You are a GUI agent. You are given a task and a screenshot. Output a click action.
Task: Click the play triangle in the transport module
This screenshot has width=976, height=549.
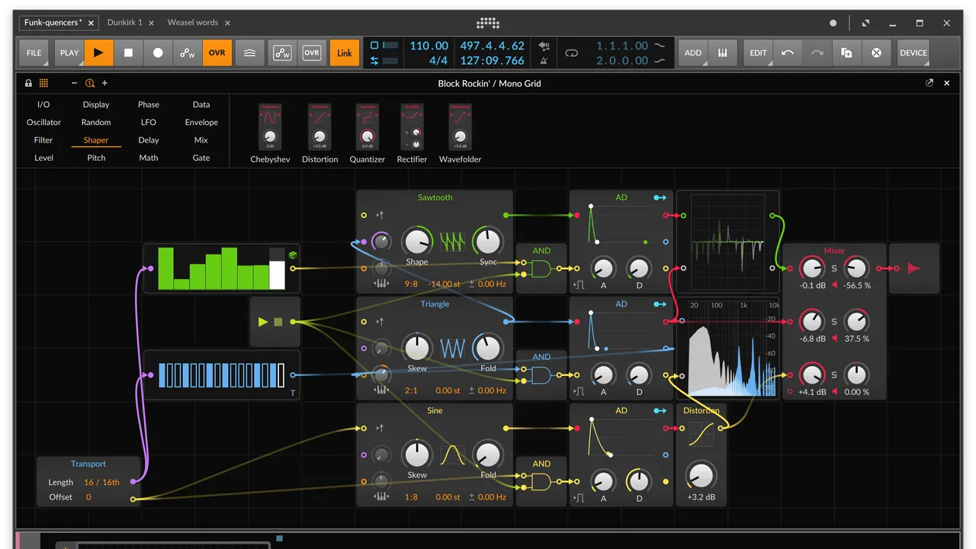(263, 322)
